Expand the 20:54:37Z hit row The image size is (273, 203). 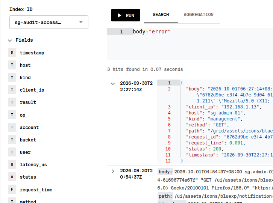(x=113, y=171)
